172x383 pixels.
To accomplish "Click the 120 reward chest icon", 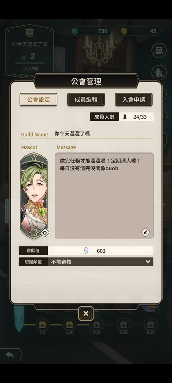I will tap(69, 325).
